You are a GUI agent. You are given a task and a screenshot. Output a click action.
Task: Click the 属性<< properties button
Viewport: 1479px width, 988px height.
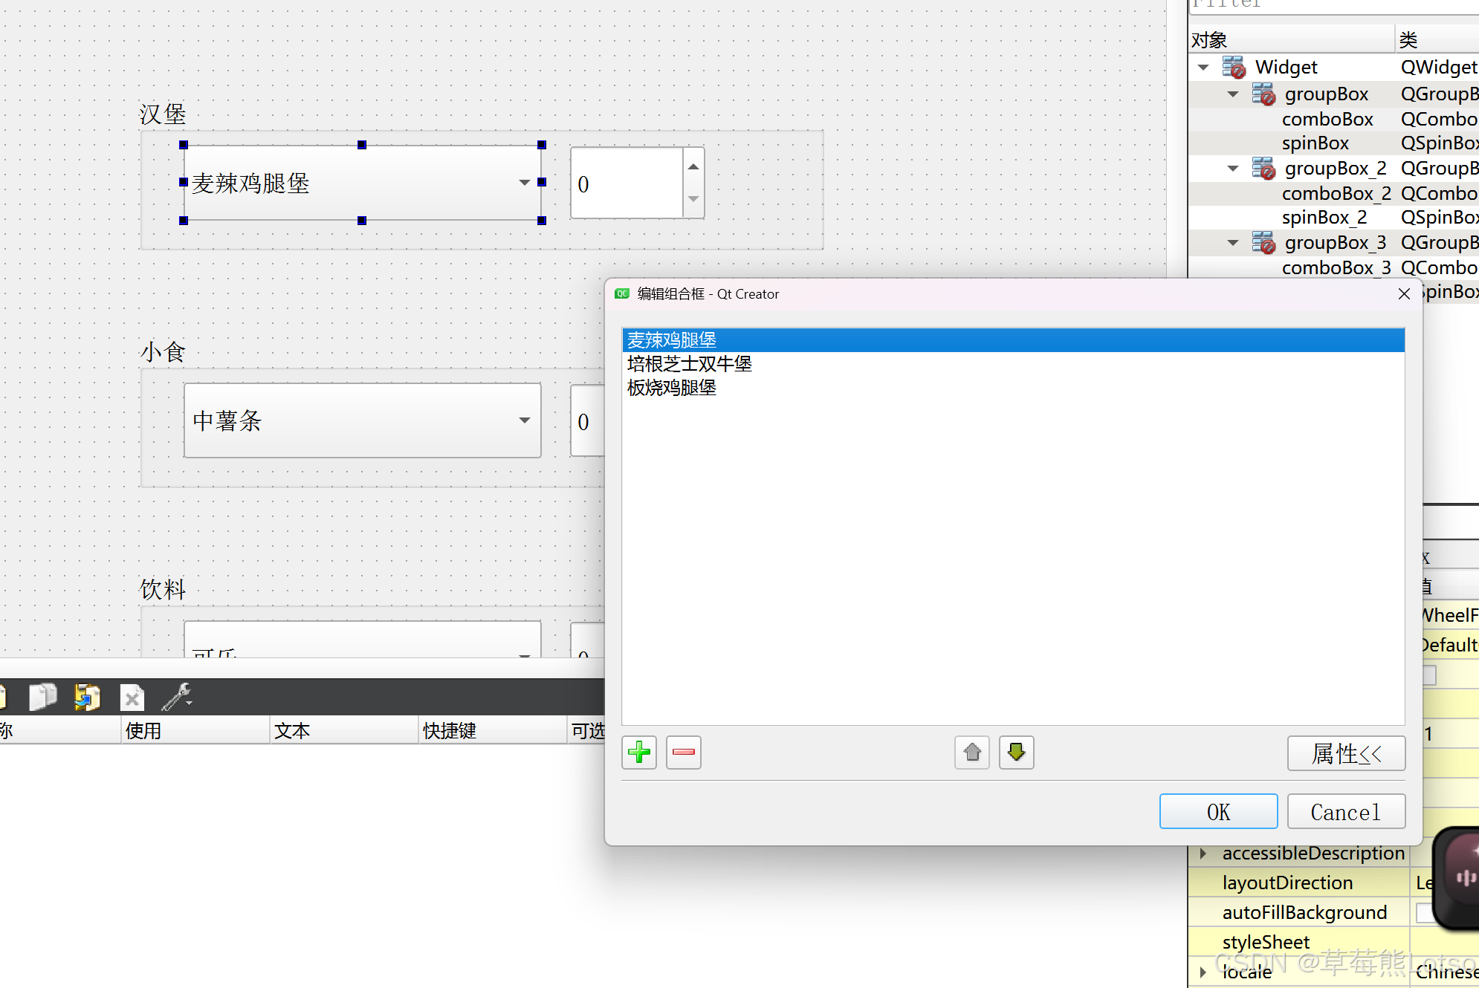(x=1345, y=753)
